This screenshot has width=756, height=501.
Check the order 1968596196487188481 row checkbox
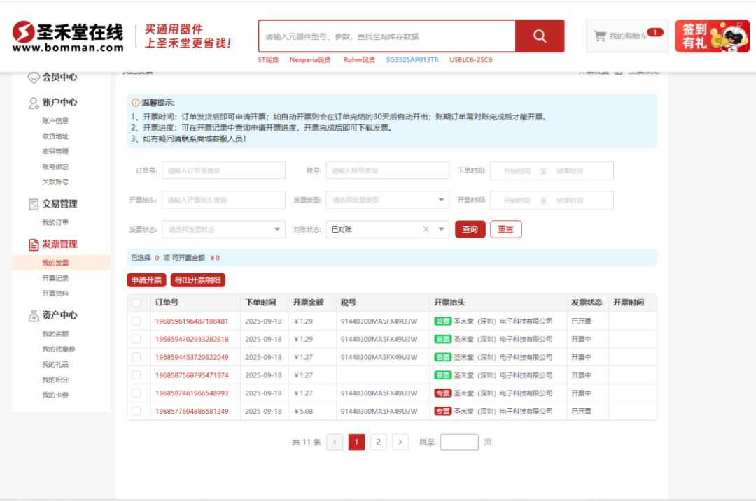(136, 321)
